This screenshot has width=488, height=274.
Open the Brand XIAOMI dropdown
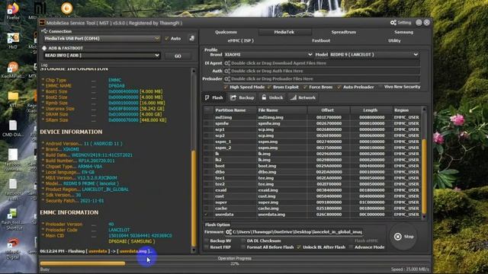(310, 55)
